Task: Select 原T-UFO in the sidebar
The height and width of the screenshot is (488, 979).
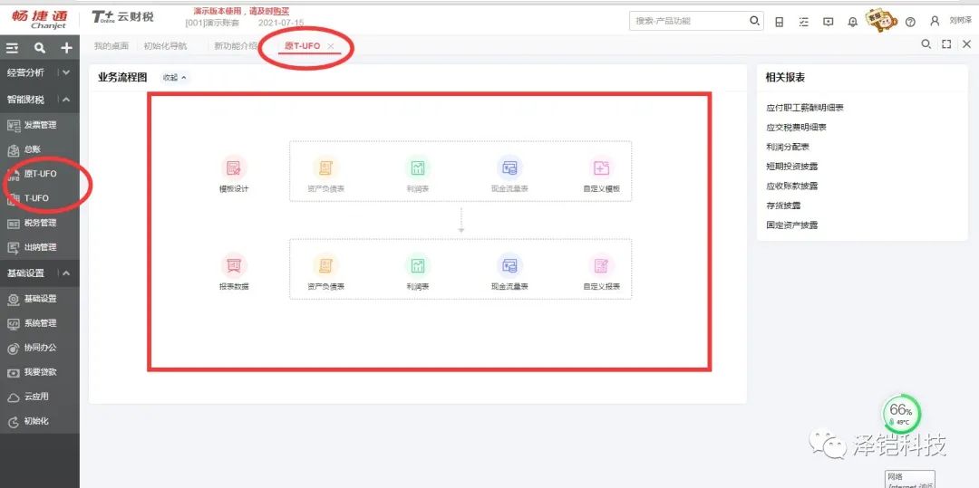Action: click(40, 174)
